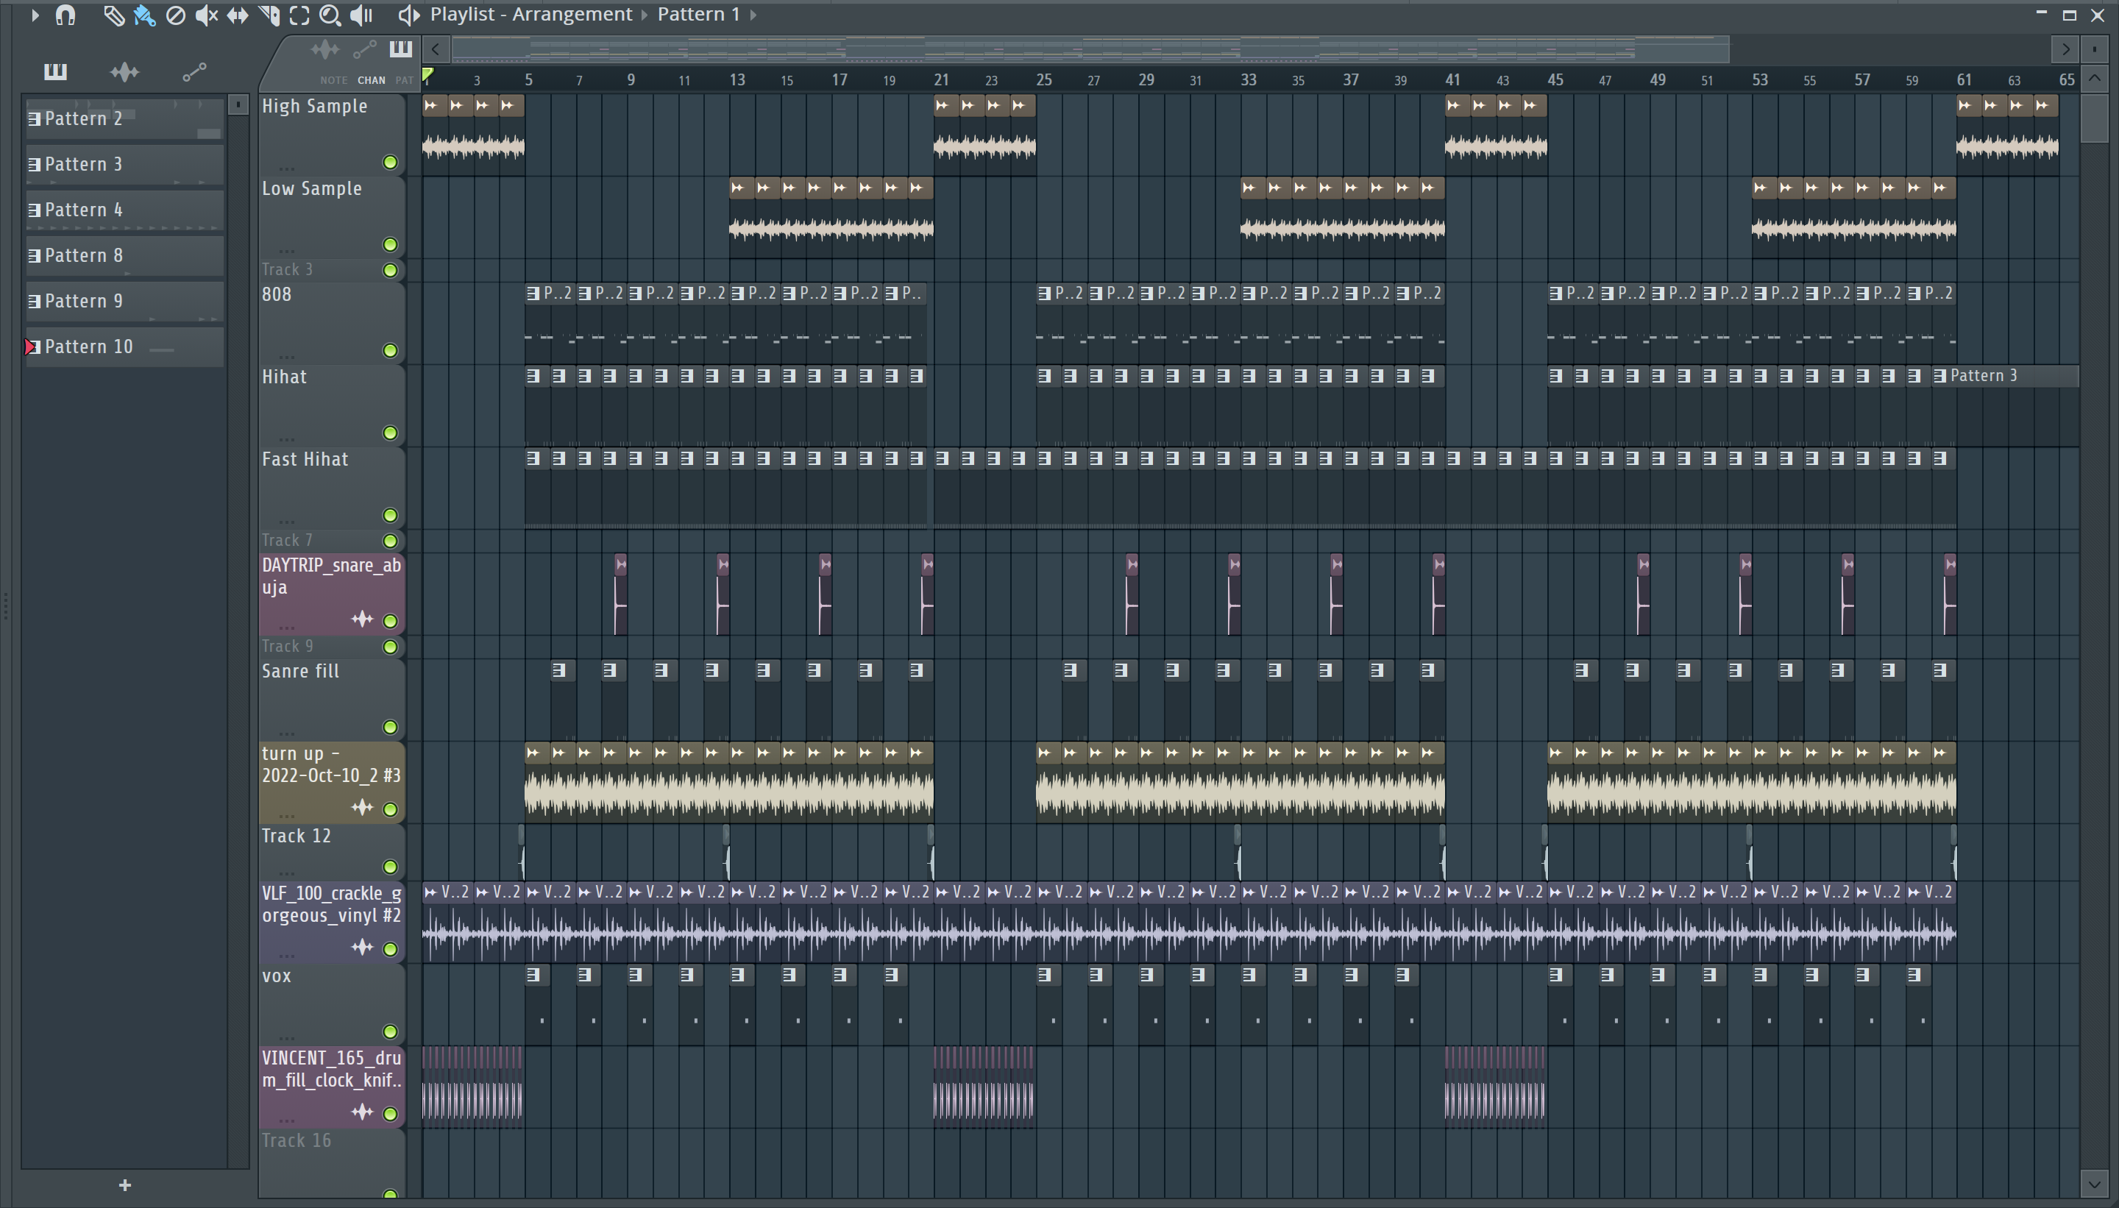Open the Pattern 1 selector arrow
The width and height of the screenshot is (2119, 1208).
pos(753,15)
